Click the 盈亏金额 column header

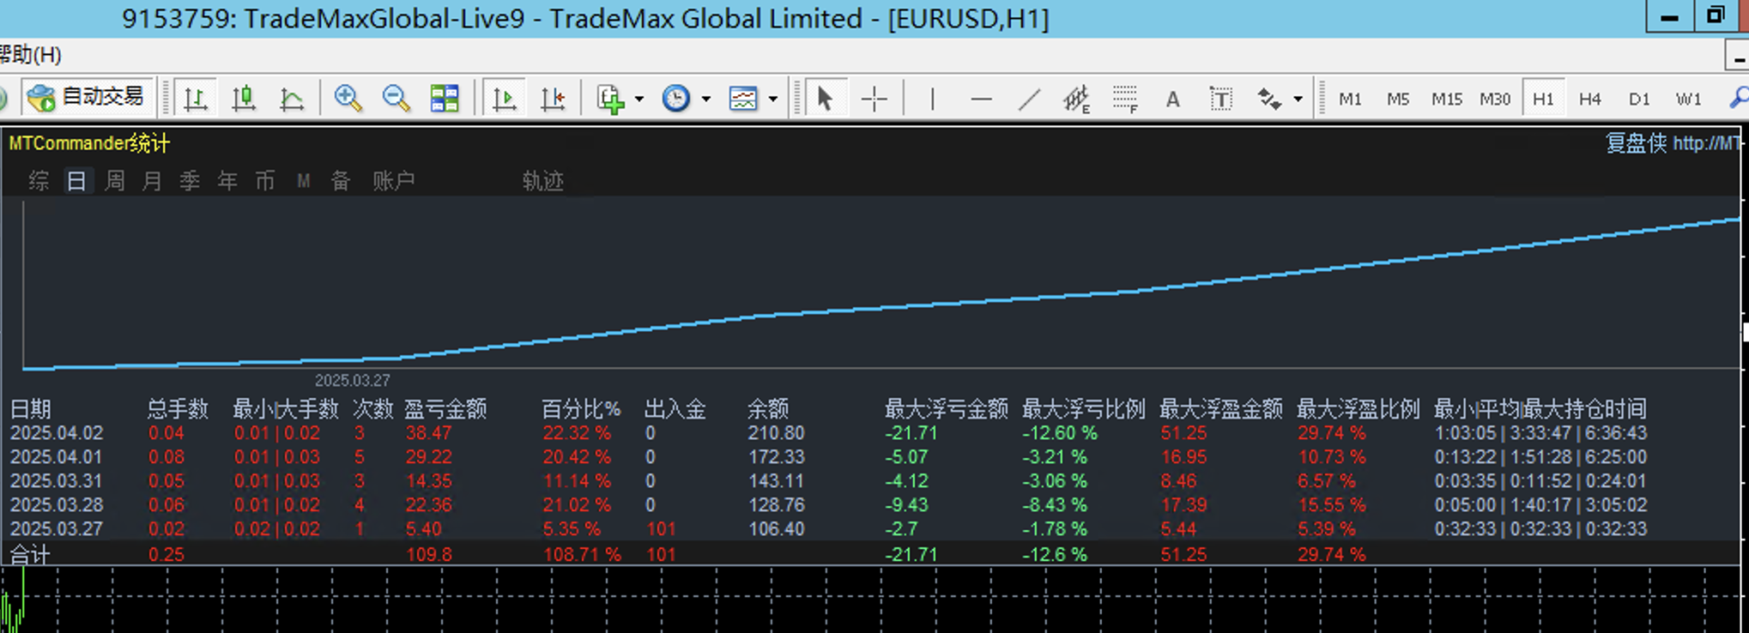point(445,409)
